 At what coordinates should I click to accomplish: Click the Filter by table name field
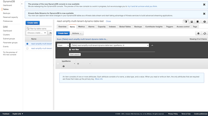pyautogui.click(x=38, y=29)
